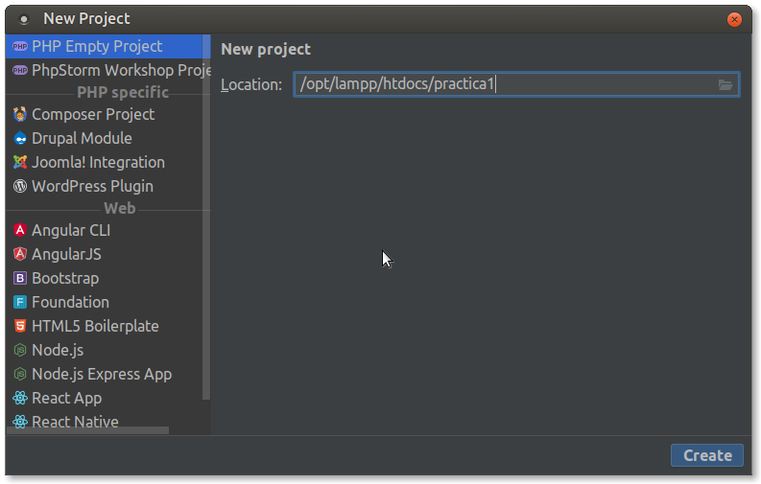This screenshot has width=761, height=484.
Task: Click inside the Location text field
Action: [499, 85]
